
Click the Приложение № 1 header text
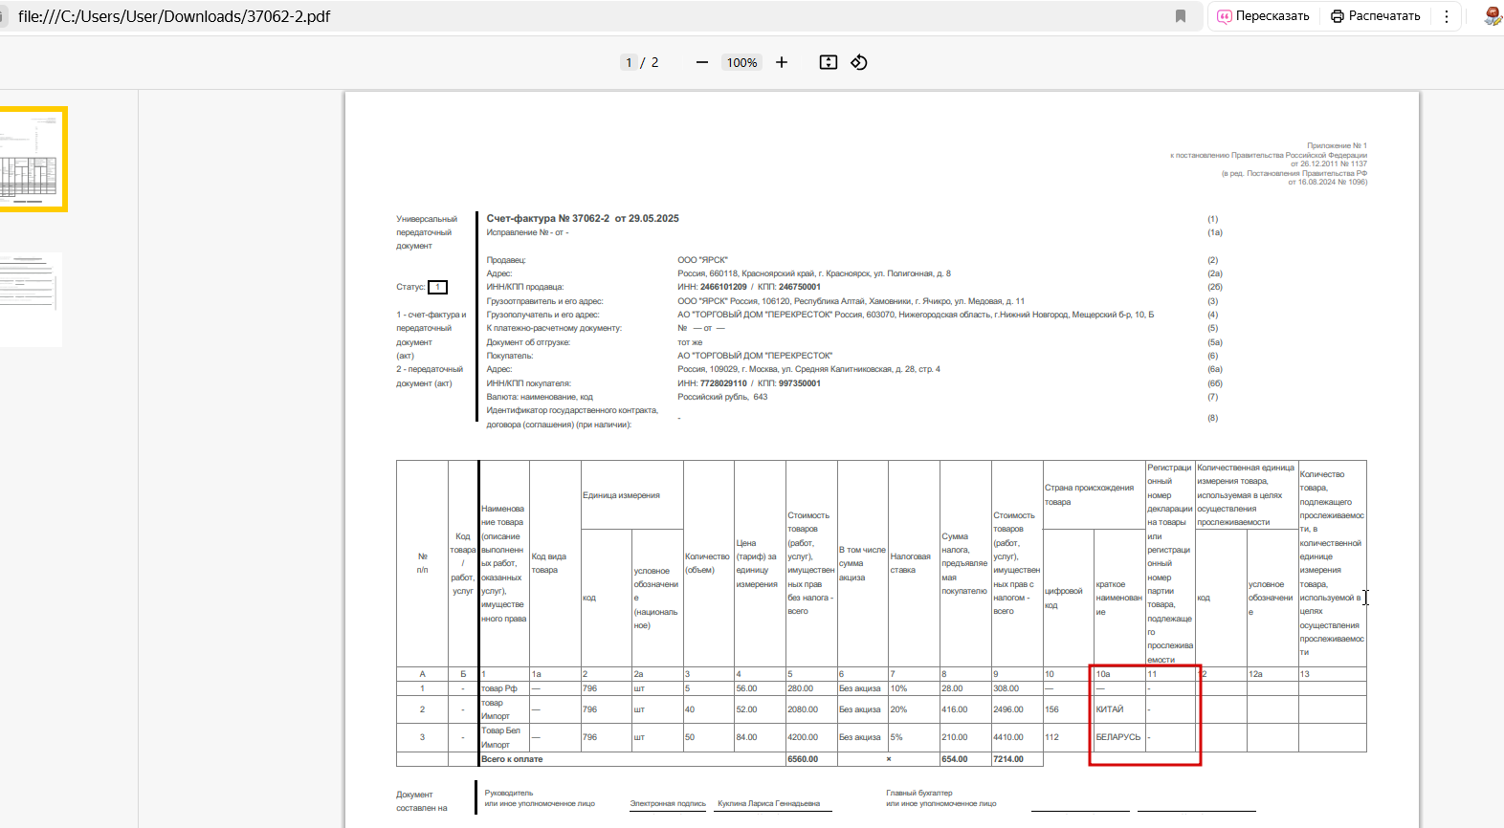(x=1337, y=145)
